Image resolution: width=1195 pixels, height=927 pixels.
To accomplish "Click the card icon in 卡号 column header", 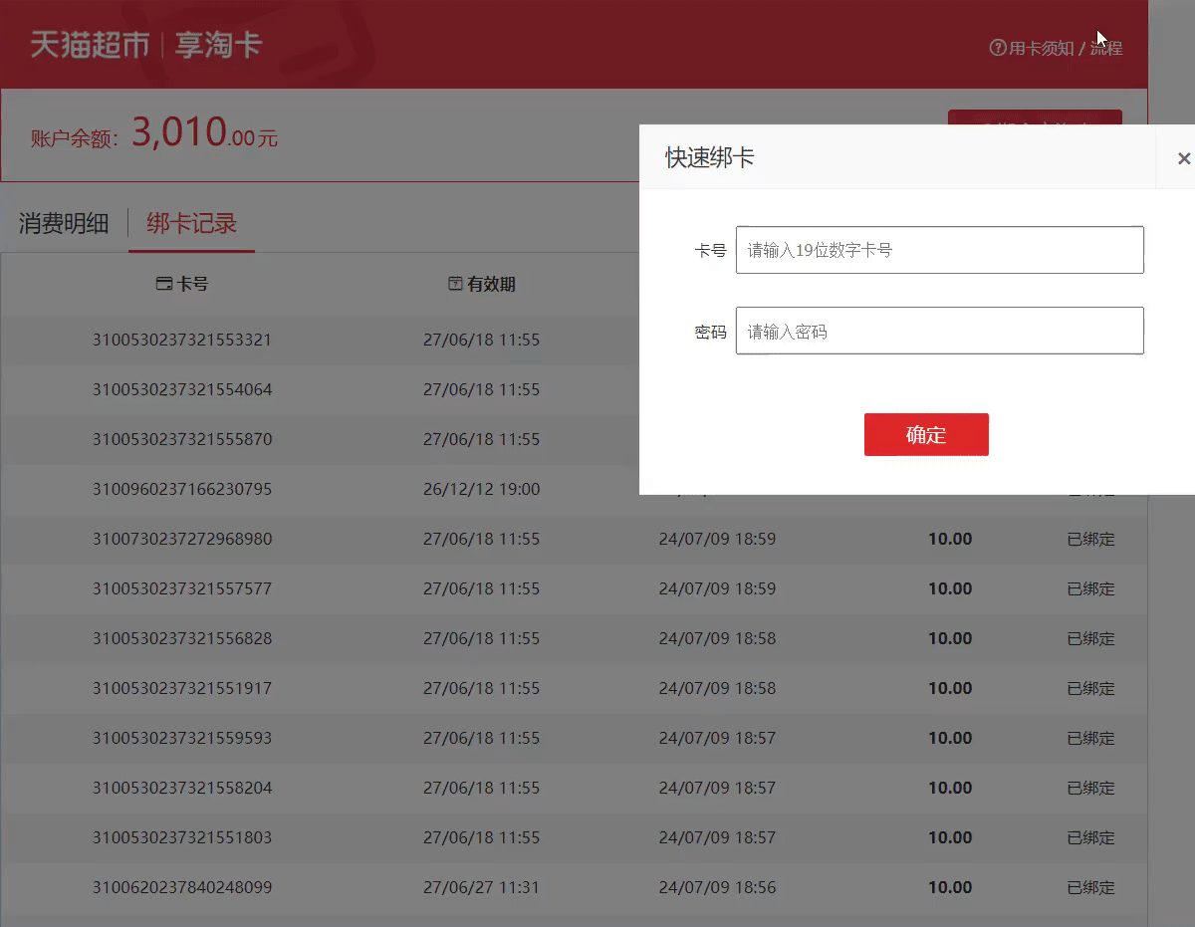I will point(164,284).
